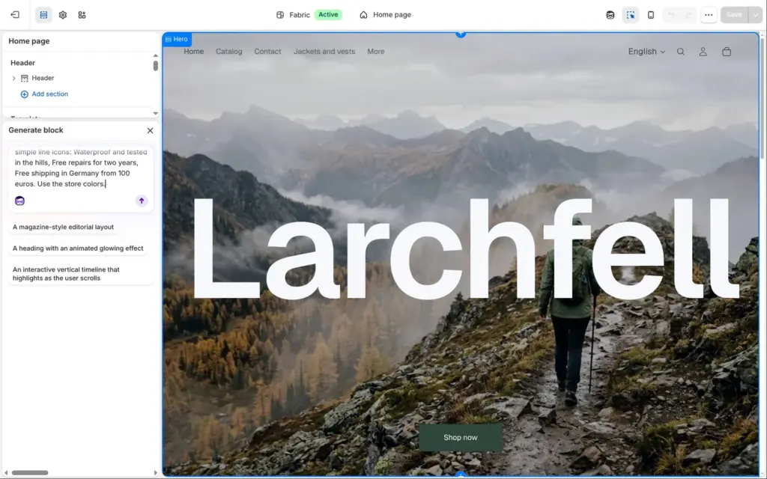Screen dimensions: 767x479
Task: Close the Generate block panel
Action: (x=150, y=130)
